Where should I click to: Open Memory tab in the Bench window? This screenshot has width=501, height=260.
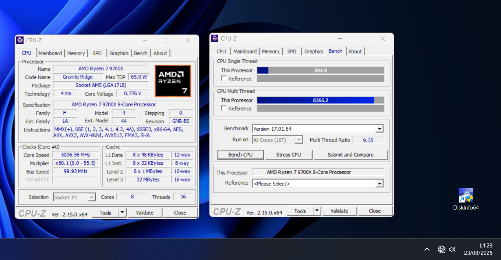tap(271, 52)
